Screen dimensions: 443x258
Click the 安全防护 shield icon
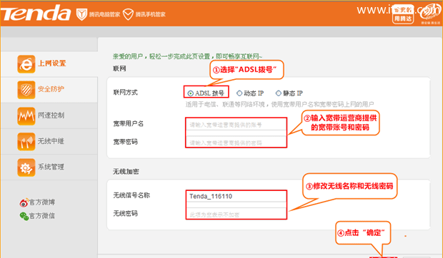click(26, 90)
